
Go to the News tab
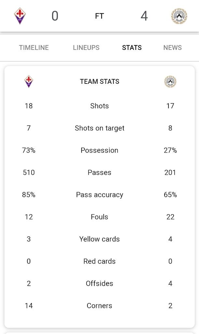tap(172, 48)
